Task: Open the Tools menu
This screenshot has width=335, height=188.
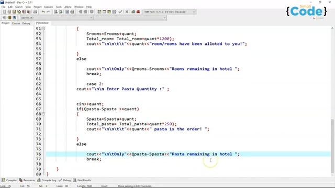Action: tap(59, 7)
